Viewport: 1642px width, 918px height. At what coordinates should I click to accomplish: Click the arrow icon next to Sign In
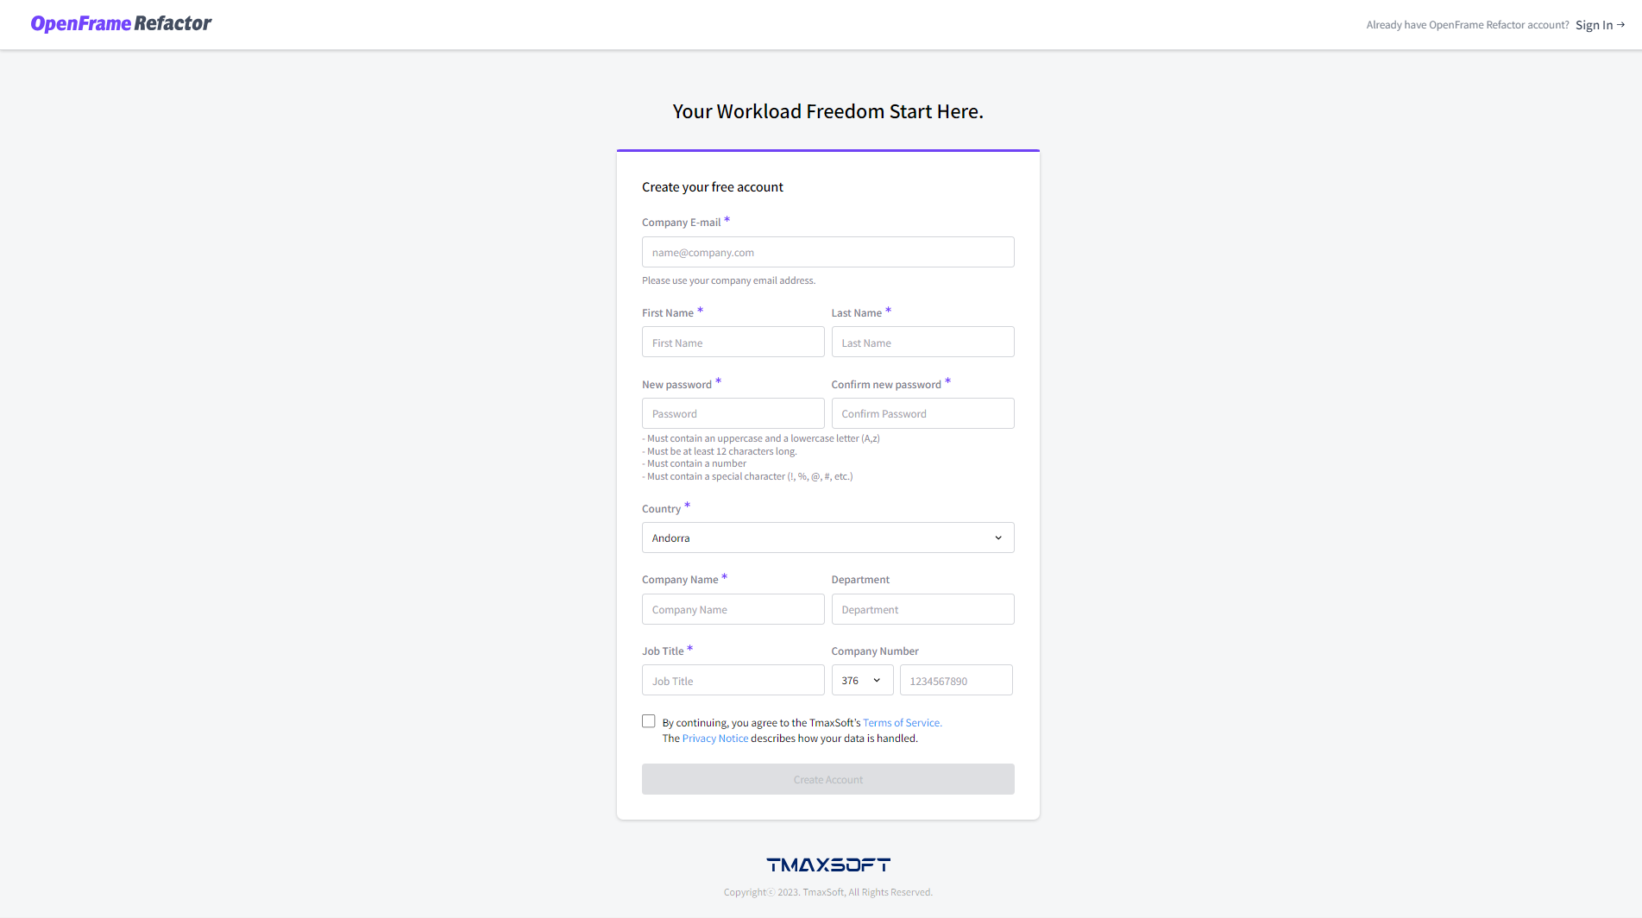point(1621,24)
